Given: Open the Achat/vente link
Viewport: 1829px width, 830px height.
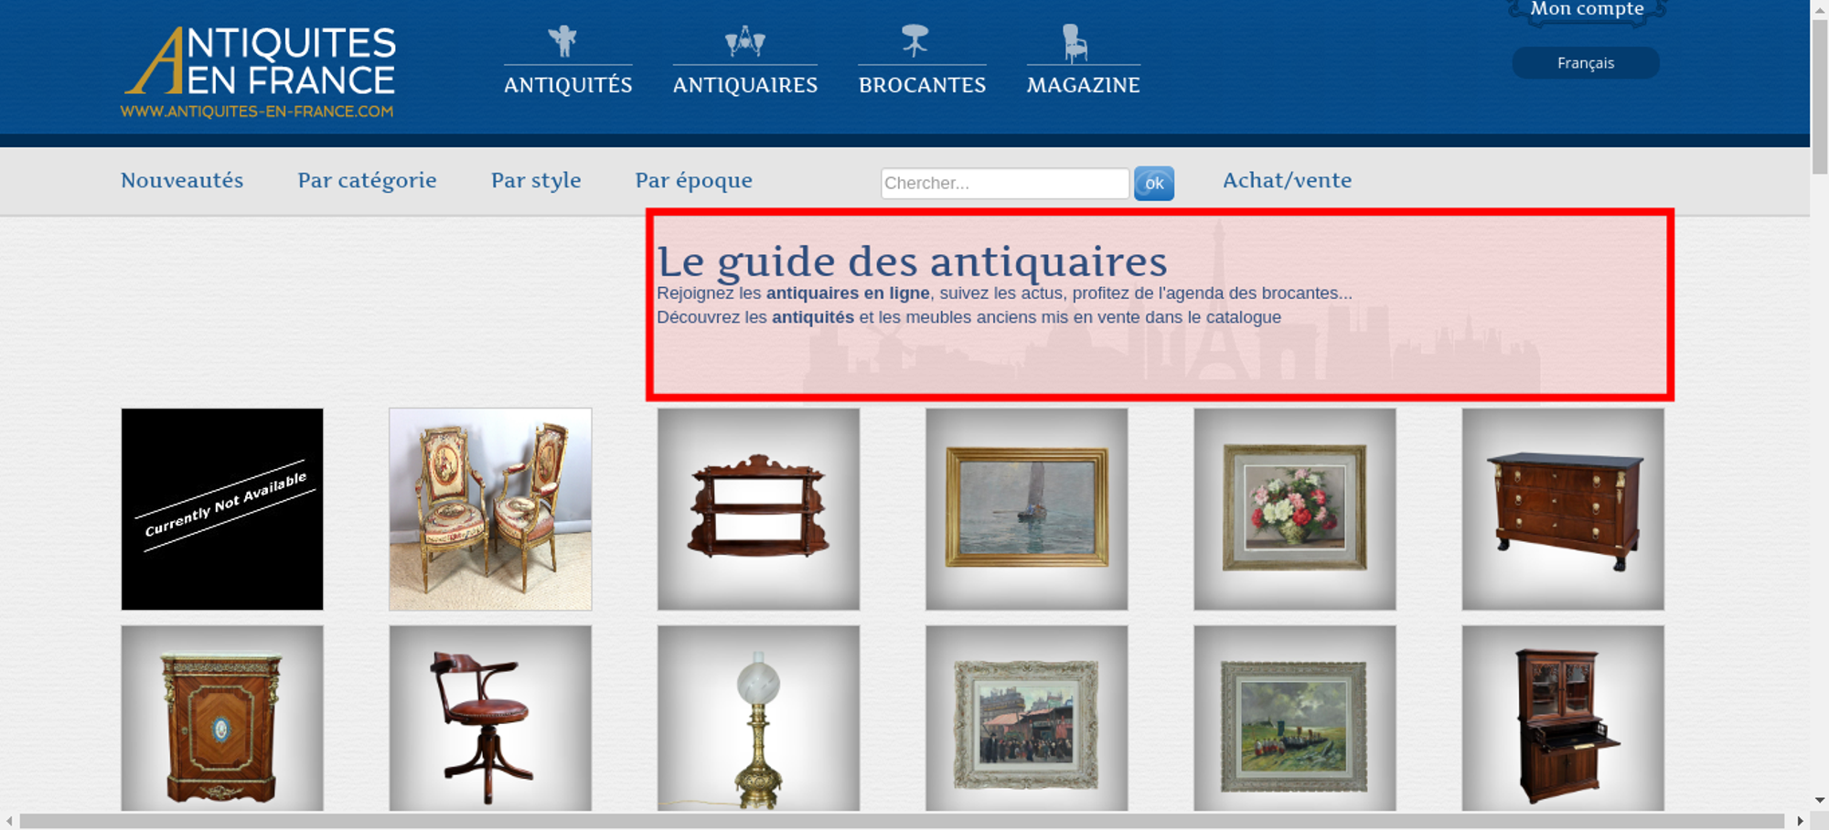Looking at the screenshot, I should coord(1287,180).
